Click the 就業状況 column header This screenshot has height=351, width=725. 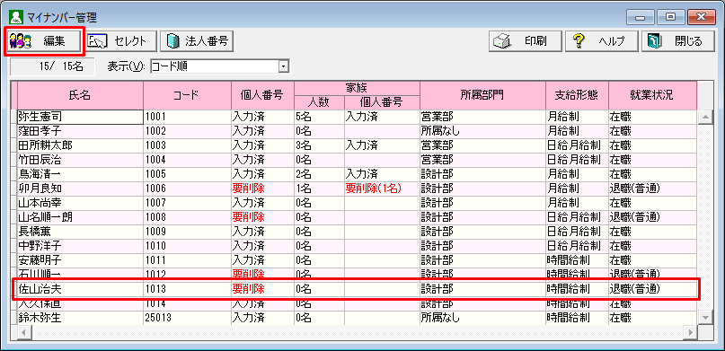pos(652,95)
